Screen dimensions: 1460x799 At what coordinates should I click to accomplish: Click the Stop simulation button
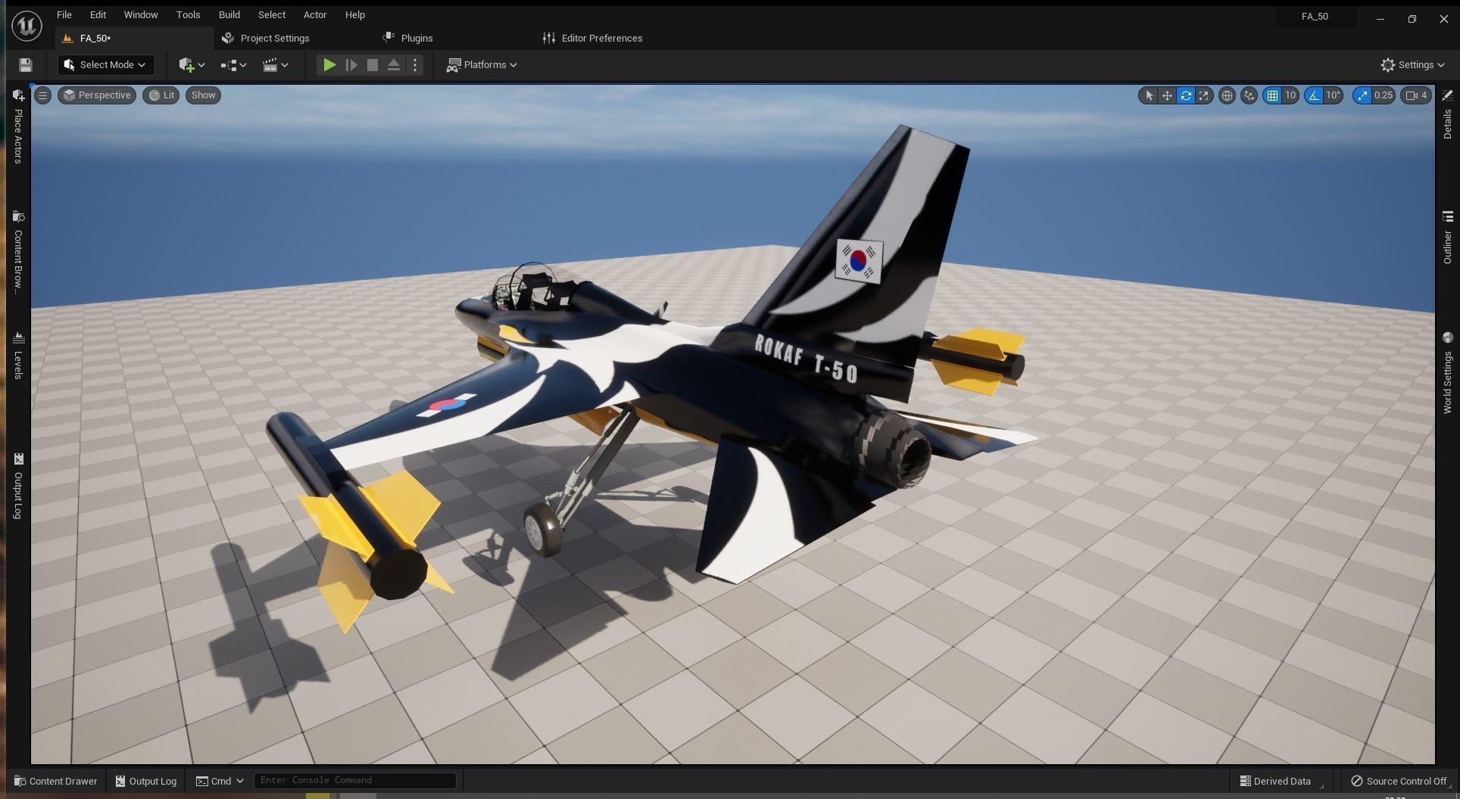[373, 65]
